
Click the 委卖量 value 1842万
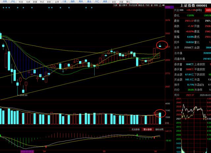tap(190, 64)
